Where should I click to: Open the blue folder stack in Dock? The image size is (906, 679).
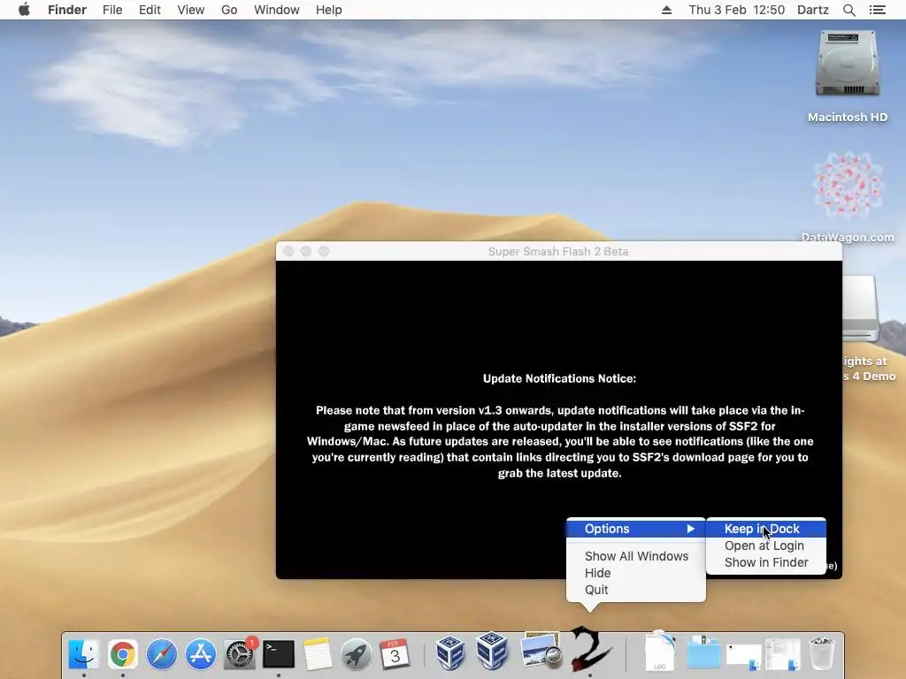703,653
